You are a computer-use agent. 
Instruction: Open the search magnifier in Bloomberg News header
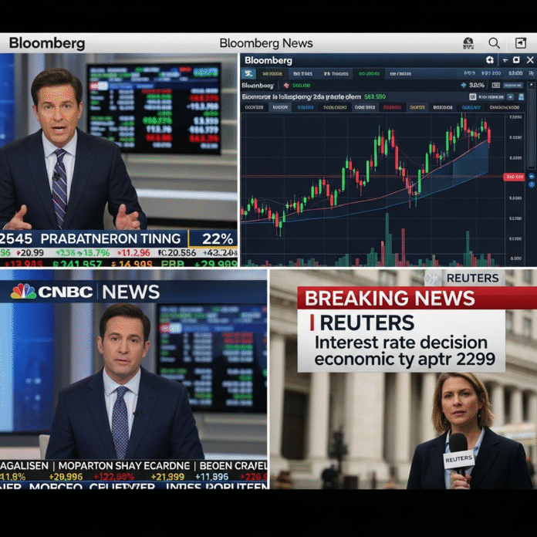coord(494,43)
